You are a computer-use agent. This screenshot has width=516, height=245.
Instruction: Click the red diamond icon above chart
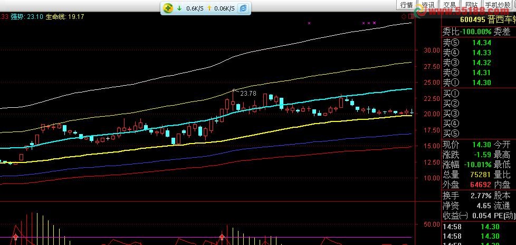[x=404, y=16]
